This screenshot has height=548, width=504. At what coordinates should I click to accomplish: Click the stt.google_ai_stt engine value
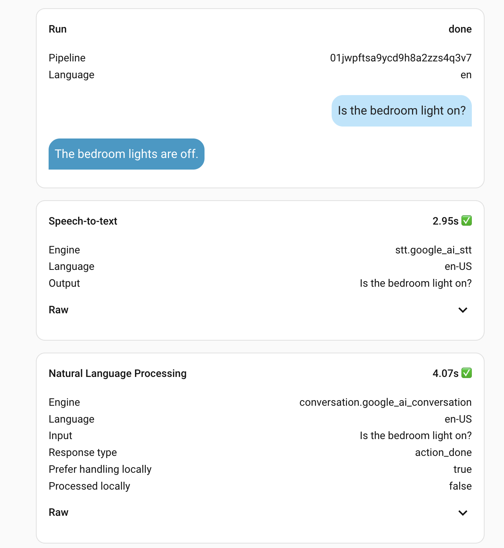tap(433, 250)
